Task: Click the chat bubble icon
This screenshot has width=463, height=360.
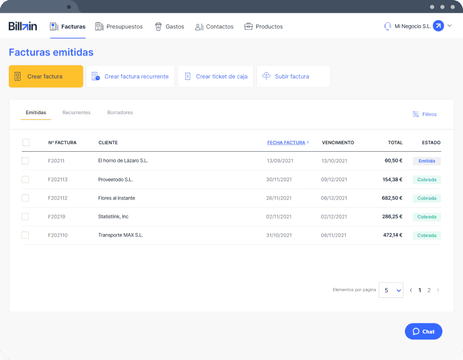Action: pyautogui.click(x=416, y=331)
